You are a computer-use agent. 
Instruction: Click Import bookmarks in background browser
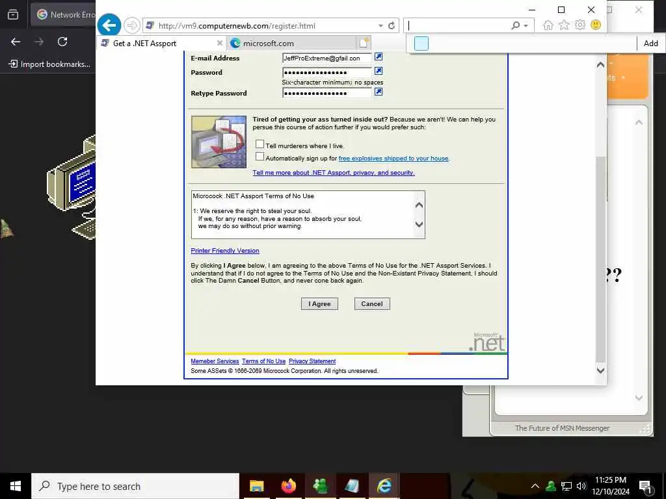click(x=50, y=64)
